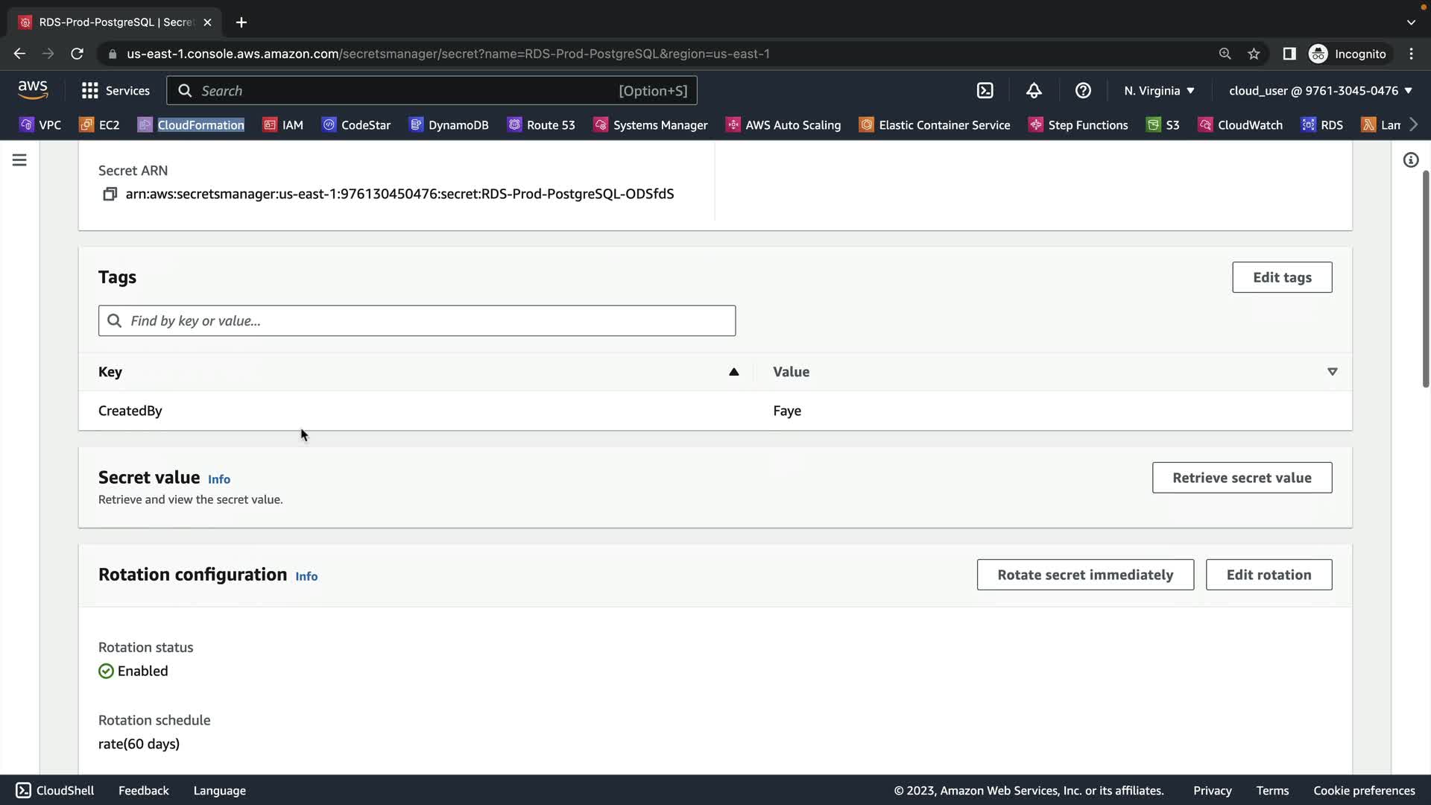Click the AWS logo home icon
Image resolution: width=1431 pixels, height=805 pixels.
tap(33, 90)
